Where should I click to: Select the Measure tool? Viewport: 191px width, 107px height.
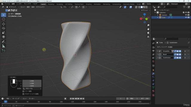coord(4,46)
